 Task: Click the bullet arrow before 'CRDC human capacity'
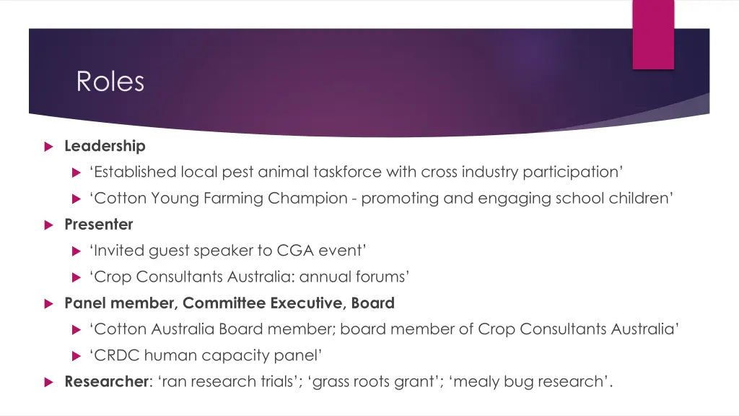[76, 356]
